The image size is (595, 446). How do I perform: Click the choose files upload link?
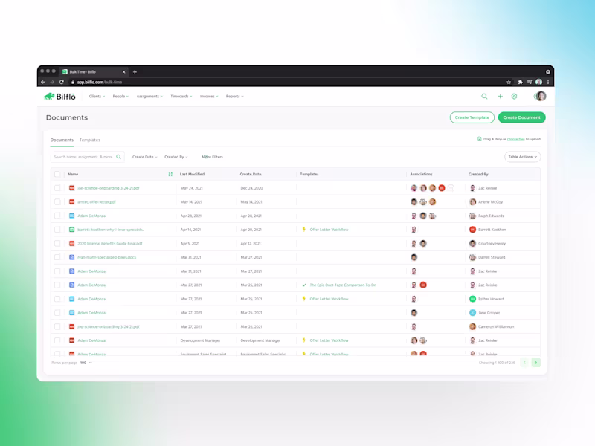(515, 139)
